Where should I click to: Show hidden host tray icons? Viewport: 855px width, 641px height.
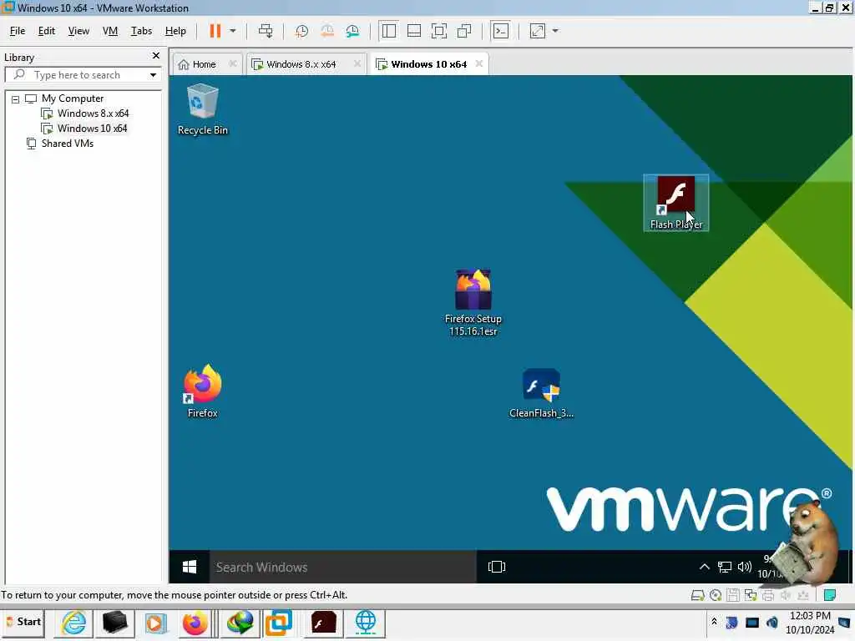[x=714, y=622]
